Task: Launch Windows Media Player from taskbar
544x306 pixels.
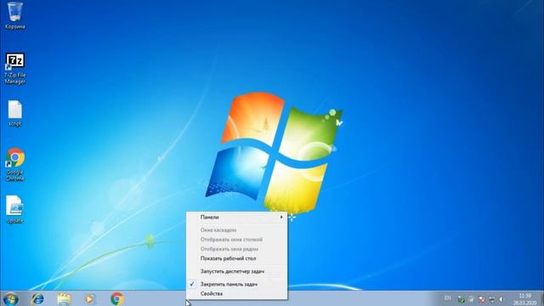Action: click(x=90, y=298)
